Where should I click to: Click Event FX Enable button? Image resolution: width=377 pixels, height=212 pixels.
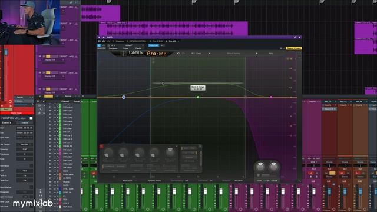(x=25, y=123)
